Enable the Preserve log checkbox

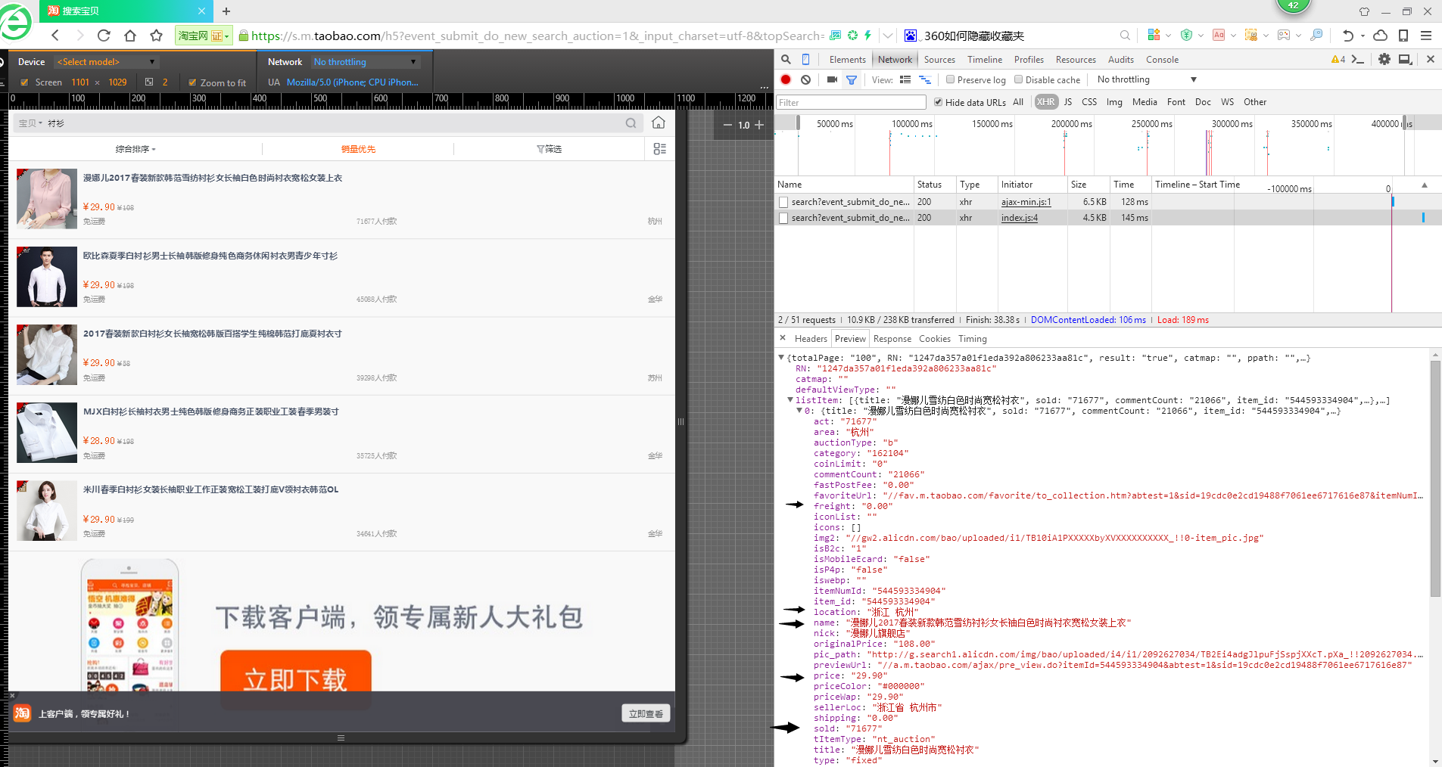pos(951,79)
